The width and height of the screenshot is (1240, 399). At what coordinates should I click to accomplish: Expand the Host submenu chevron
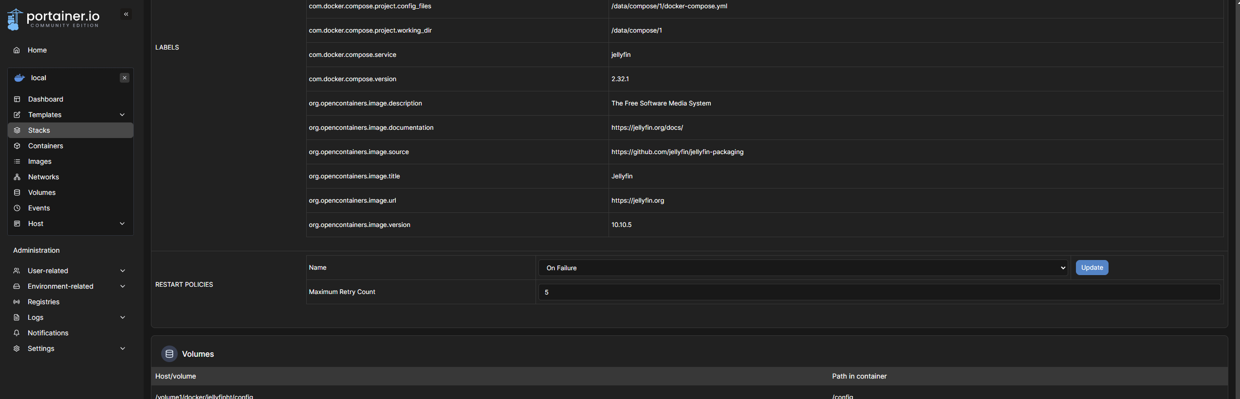(x=122, y=224)
